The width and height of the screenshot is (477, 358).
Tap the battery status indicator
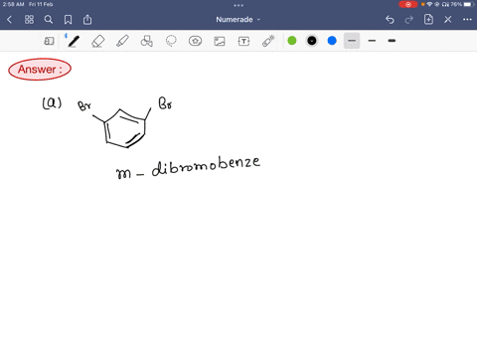469,4
